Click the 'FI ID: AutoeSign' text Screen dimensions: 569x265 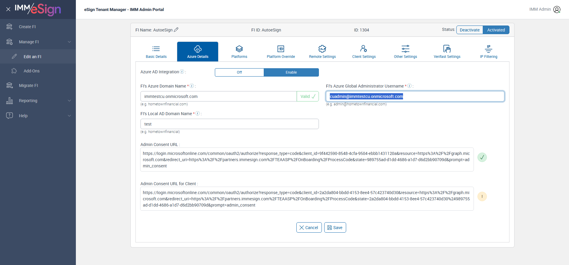point(266,30)
